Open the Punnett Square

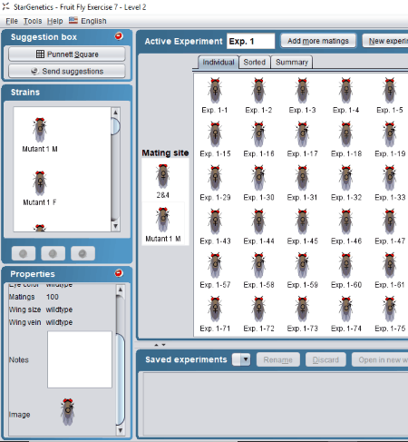point(67,54)
